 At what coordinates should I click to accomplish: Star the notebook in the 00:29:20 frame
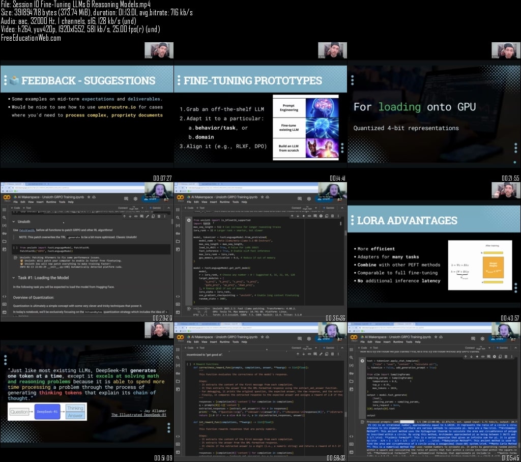(x=89, y=197)
